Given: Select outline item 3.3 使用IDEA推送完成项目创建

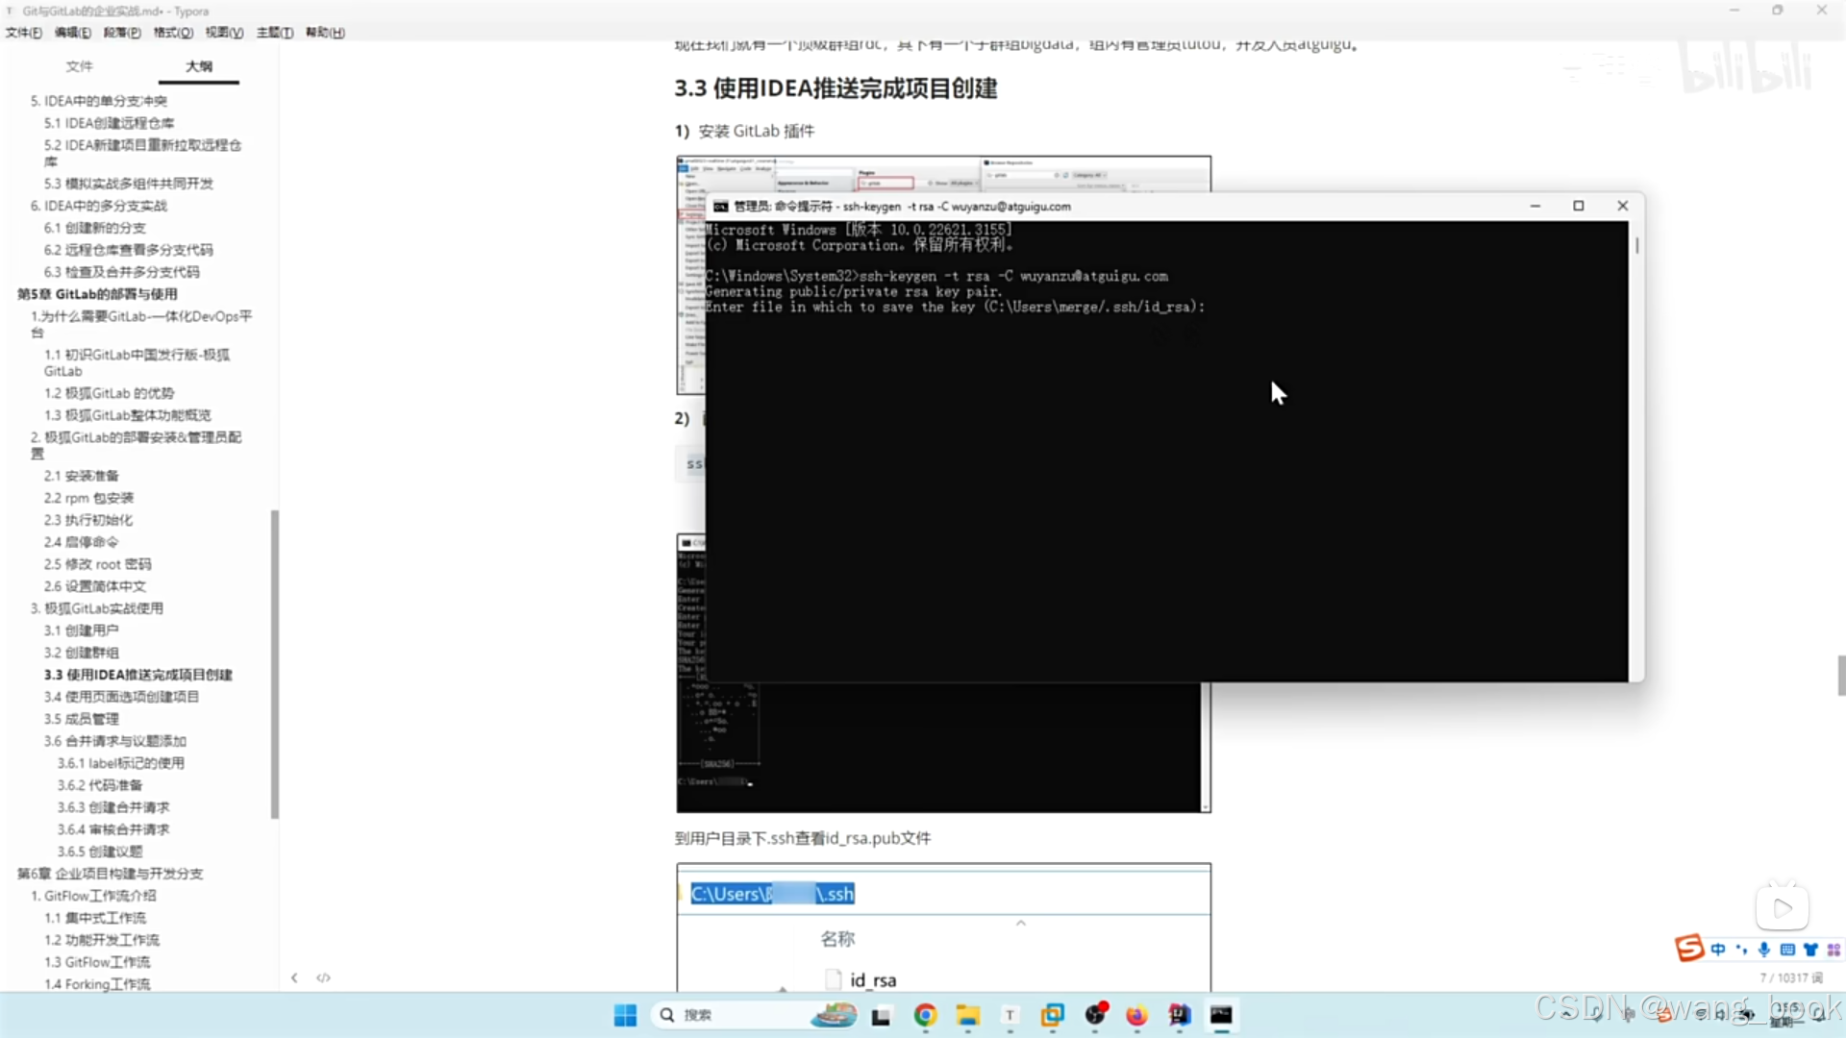Looking at the screenshot, I should [137, 675].
